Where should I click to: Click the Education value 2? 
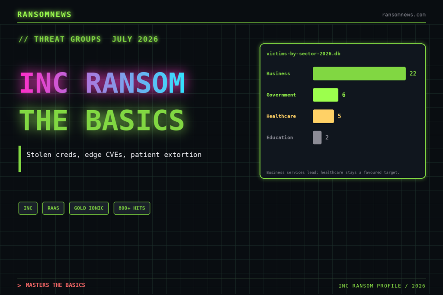pyautogui.click(x=327, y=138)
